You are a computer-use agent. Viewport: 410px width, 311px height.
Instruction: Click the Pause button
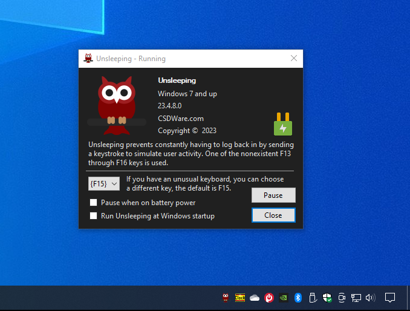click(x=273, y=195)
